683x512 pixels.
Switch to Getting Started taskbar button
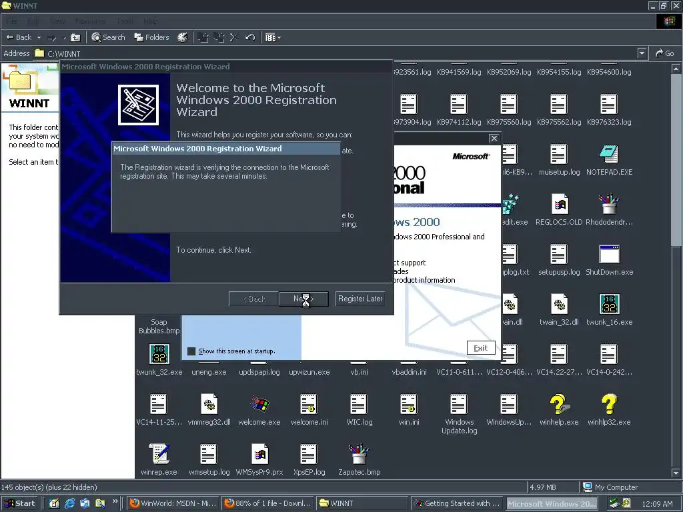point(456,503)
